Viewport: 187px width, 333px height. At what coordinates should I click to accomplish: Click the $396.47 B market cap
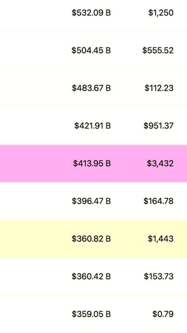[91, 201]
